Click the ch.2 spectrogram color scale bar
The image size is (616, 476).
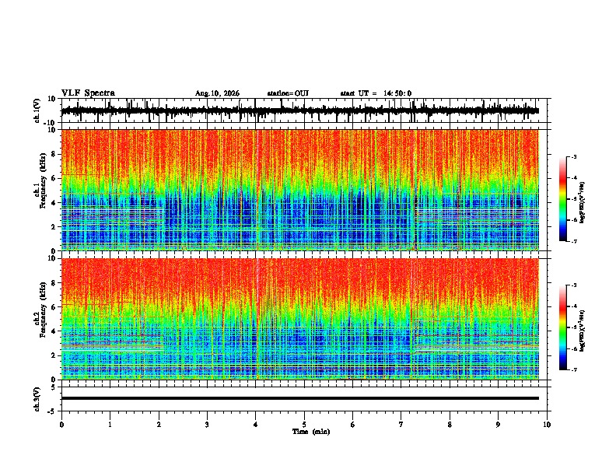pyautogui.click(x=563, y=327)
